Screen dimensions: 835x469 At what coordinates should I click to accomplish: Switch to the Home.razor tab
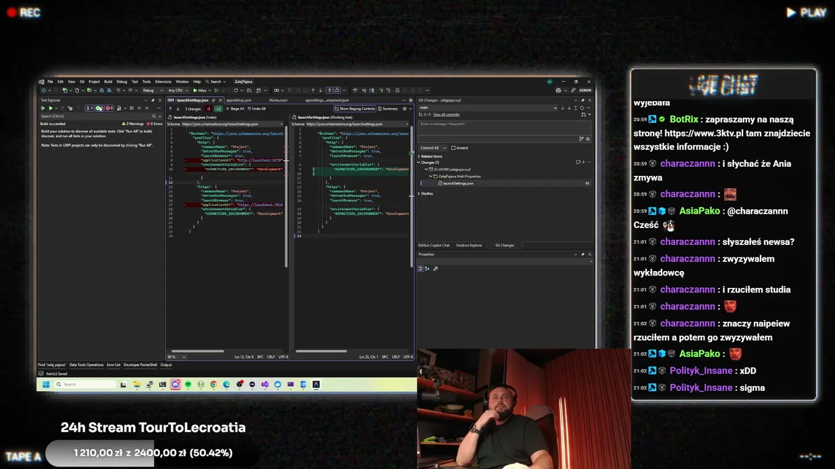coord(279,100)
